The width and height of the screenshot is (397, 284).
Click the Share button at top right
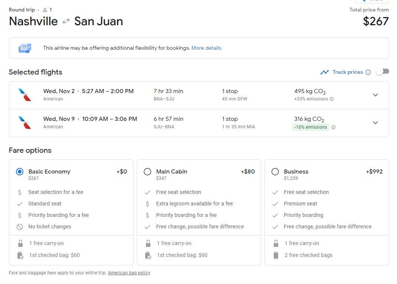(x=372, y=1)
